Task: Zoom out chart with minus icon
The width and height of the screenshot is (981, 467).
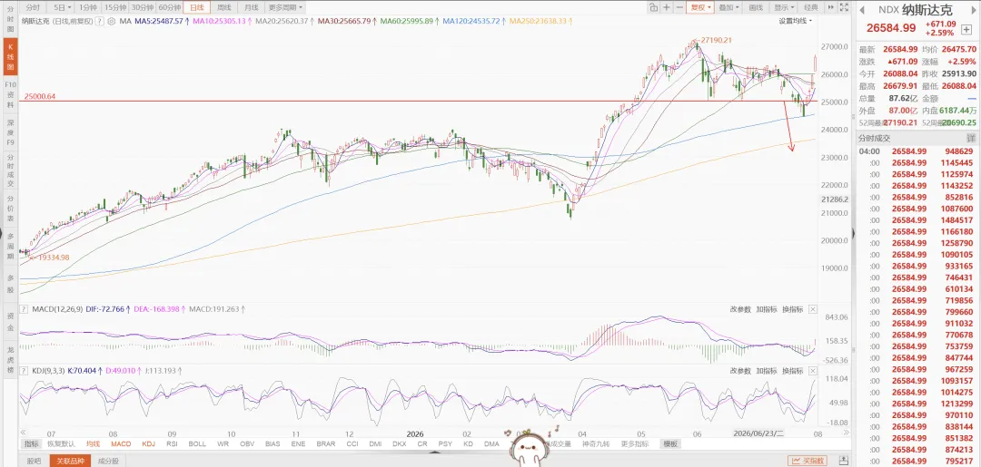Action: (x=679, y=7)
